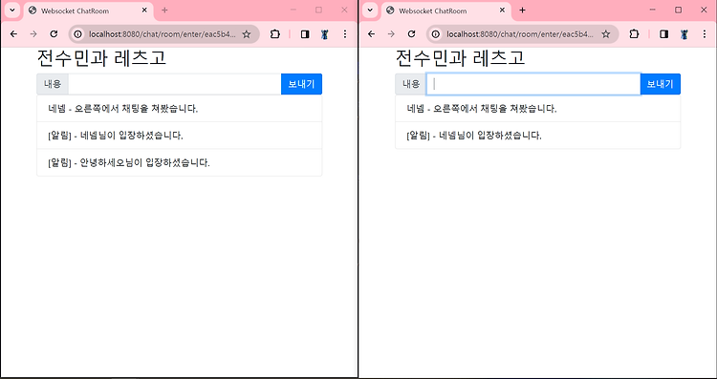717x379 pixels.
Task: Click the 내용 label in right window
Action: click(x=411, y=84)
